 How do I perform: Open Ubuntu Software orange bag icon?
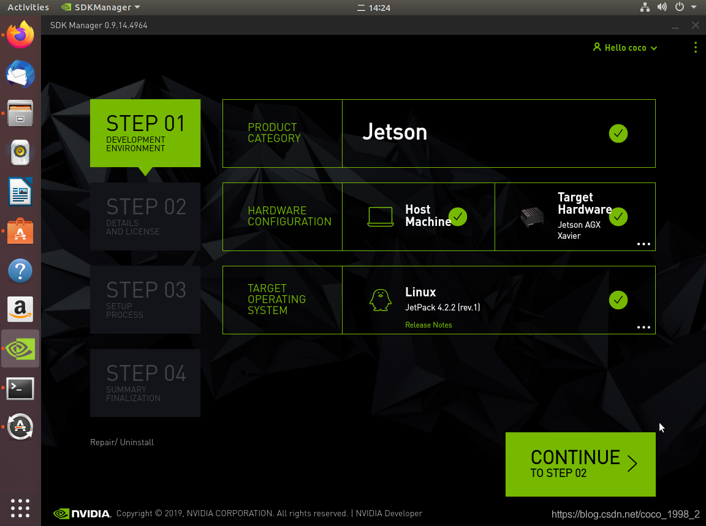click(x=20, y=231)
